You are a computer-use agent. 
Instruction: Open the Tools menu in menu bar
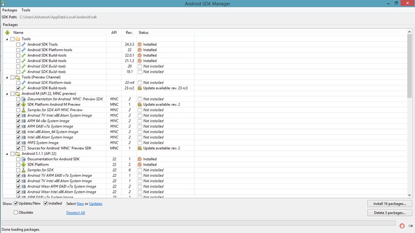click(x=25, y=10)
